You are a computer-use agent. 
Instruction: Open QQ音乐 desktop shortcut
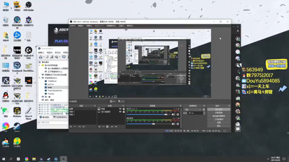17,143
